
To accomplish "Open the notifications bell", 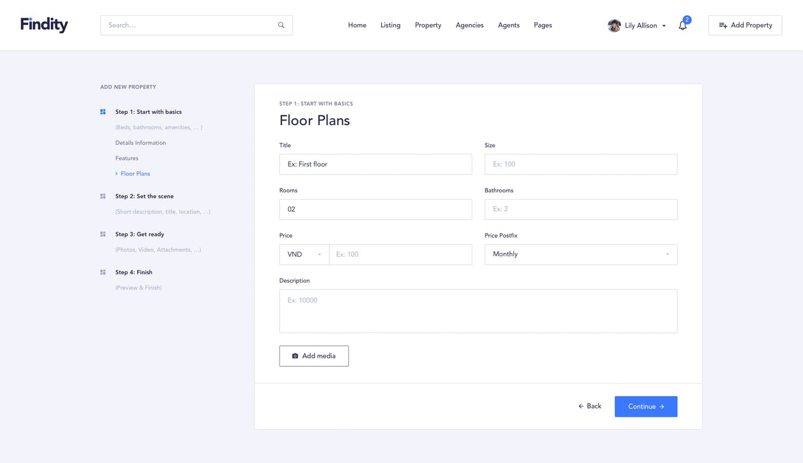I will coord(682,26).
